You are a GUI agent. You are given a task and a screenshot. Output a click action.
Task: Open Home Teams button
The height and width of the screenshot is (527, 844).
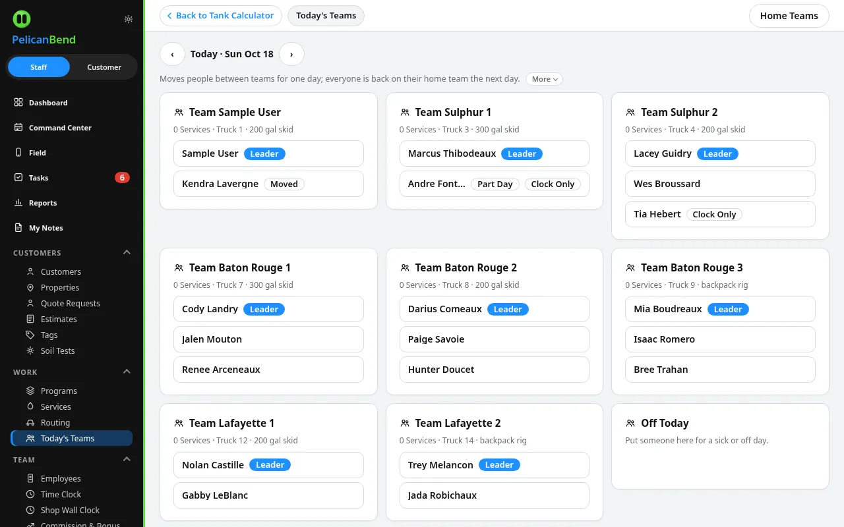[789, 16]
